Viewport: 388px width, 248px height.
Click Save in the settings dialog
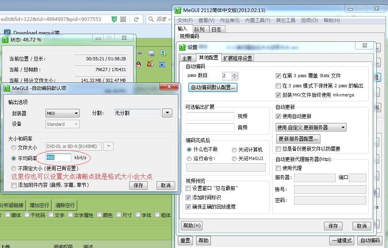pyautogui.click(x=333, y=226)
